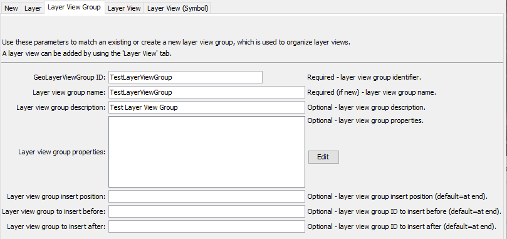
Task: Click 'Required (if new) - layer view group name.' note
Action: (372, 92)
